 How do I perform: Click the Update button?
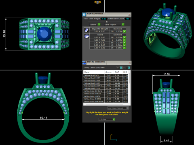[x=95, y=25]
